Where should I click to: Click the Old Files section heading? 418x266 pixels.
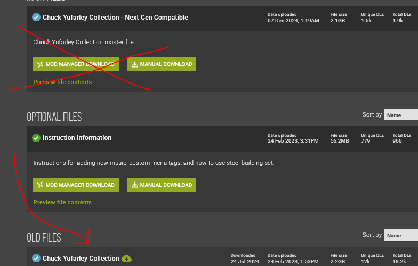tap(44, 237)
